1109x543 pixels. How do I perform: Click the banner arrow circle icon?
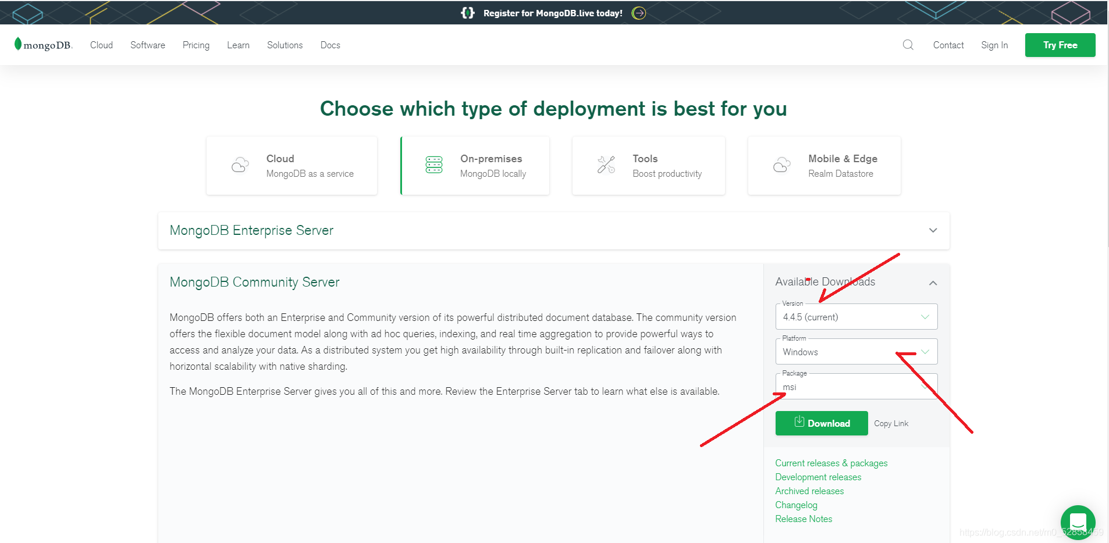[x=639, y=13]
